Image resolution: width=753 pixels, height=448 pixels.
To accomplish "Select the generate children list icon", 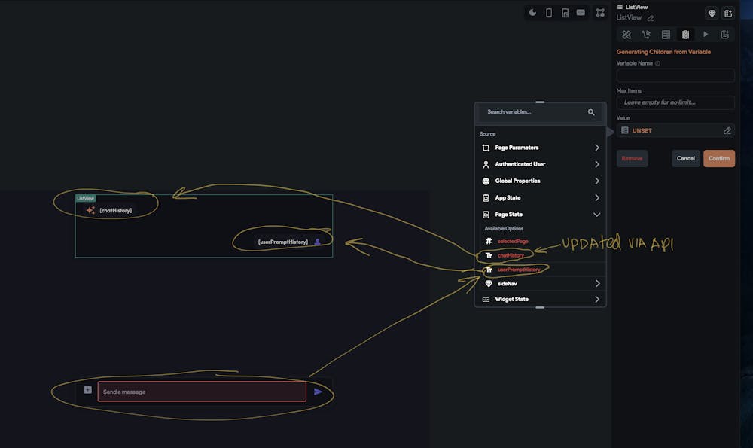I will pos(685,35).
